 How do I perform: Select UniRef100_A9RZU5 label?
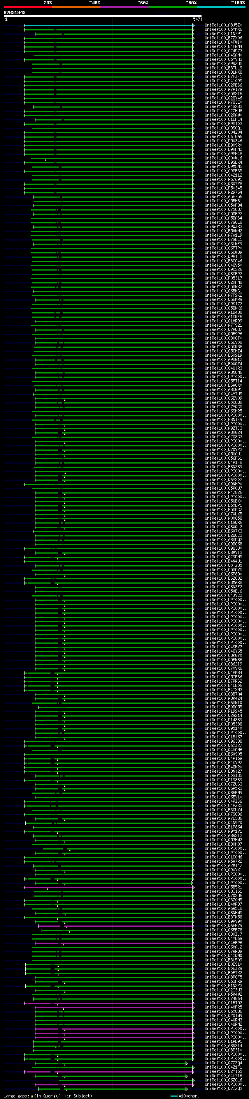pyautogui.click(x=223, y=64)
